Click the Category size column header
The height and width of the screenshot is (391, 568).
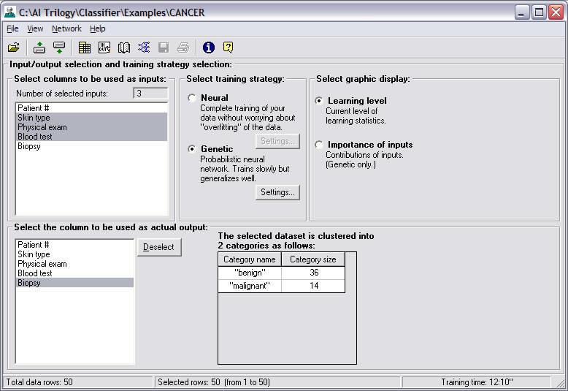click(313, 259)
